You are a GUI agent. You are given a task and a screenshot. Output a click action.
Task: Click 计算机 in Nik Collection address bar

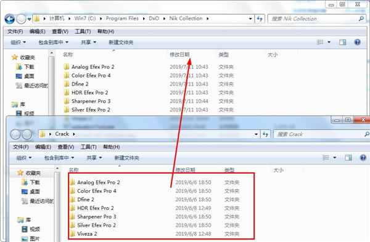coord(57,18)
